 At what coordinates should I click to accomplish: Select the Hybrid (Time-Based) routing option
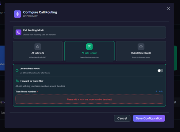141,51
